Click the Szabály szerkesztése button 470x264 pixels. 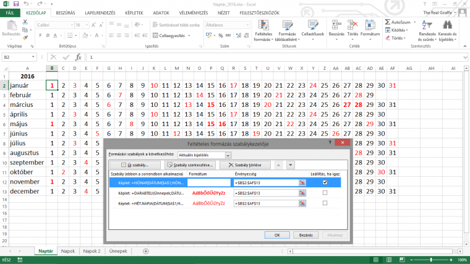pos(190,165)
